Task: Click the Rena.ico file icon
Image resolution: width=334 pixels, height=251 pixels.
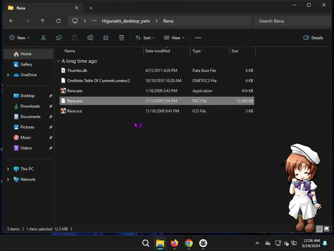Action: point(63,111)
